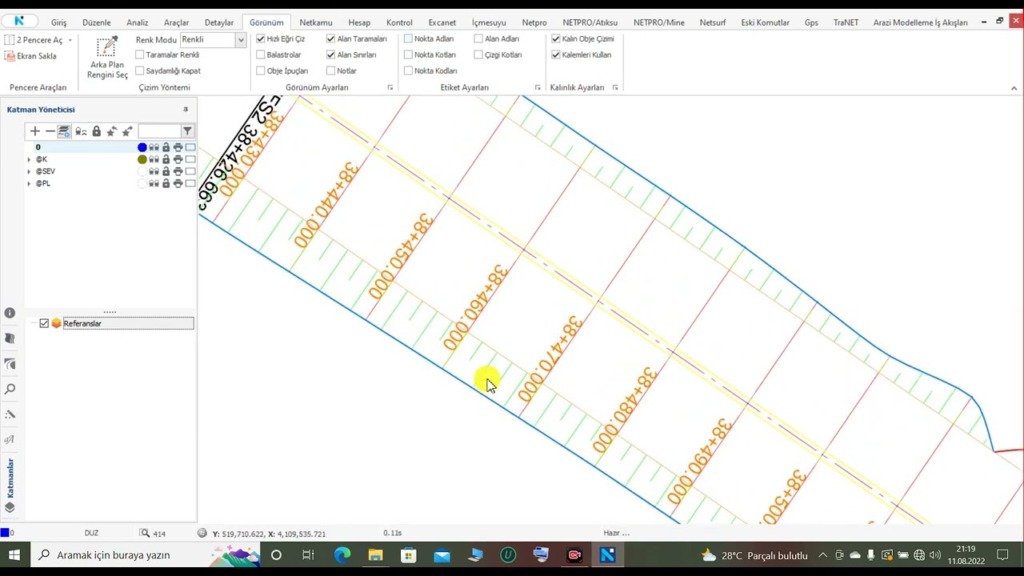Screen dimensions: 1024x576
Task: Click the add layer plus icon
Action: coord(34,131)
